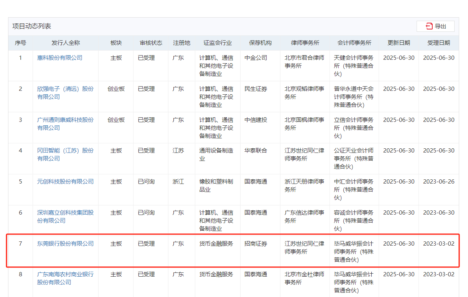Click the 更新日期 column header
This screenshot has width=468, height=297.
click(x=399, y=43)
